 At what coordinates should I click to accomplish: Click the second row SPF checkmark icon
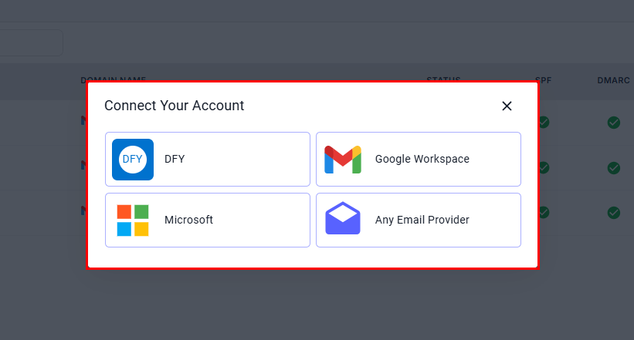(544, 167)
